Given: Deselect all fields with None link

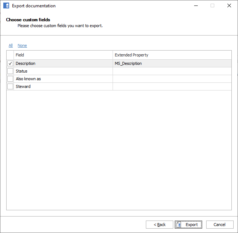Looking at the screenshot, I should click(22, 45).
